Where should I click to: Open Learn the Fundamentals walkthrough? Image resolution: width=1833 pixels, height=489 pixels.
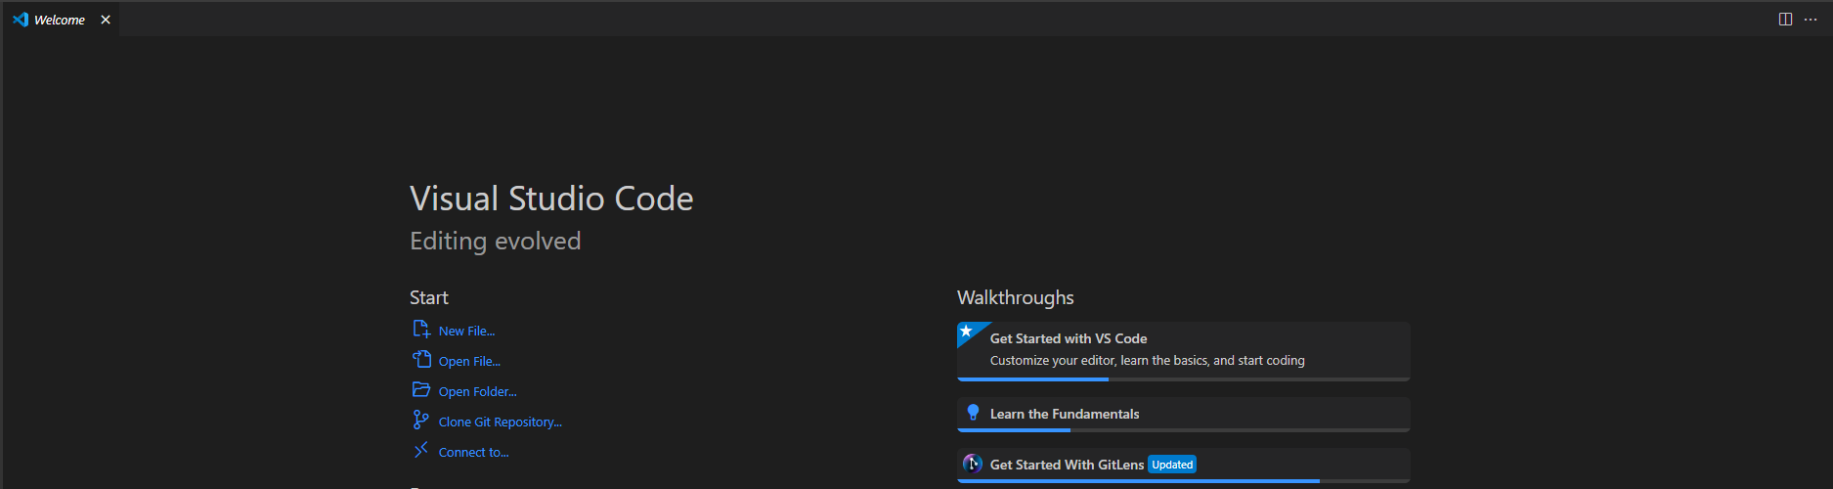[x=1183, y=415]
